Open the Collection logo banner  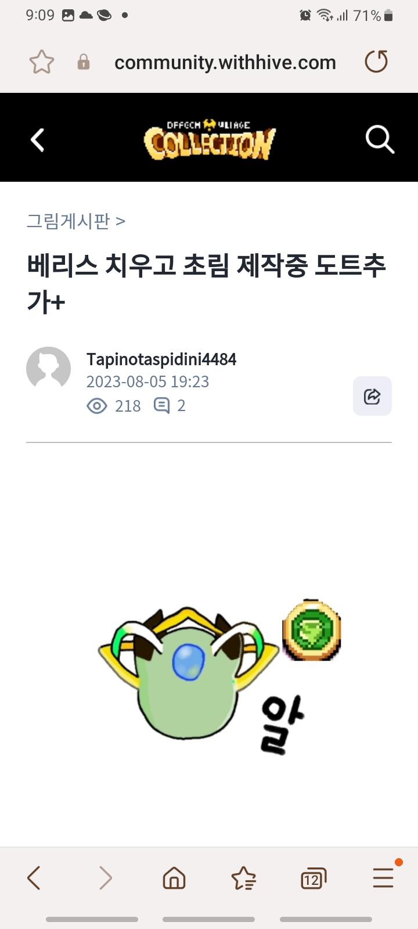pyautogui.click(x=210, y=140)
